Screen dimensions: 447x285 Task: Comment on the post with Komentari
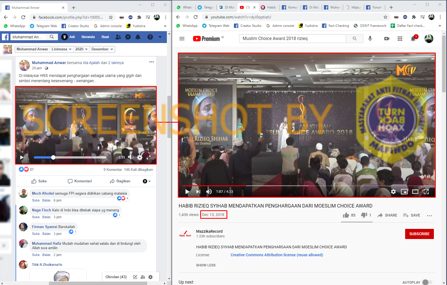click(x=80, y=181)
